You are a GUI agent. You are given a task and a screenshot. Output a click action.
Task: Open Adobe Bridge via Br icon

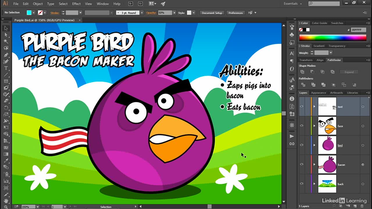[x=131, y=4]
